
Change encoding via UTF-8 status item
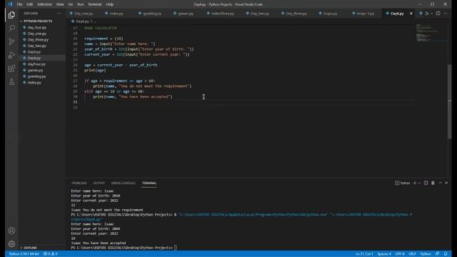coord(400,254)
